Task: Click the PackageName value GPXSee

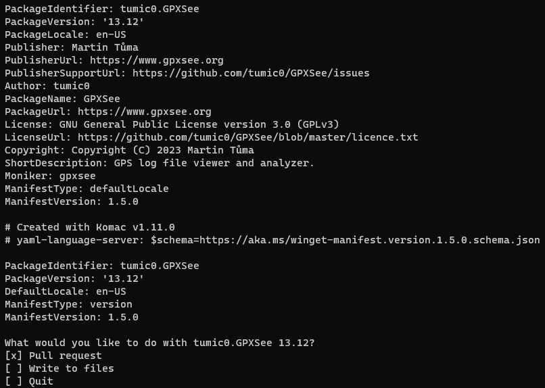Action: point(101,99)
